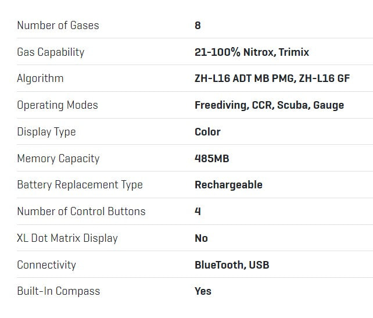Image resolution: width=373 pixels, height=318 pixels.
Task: Click the "Number of Control Buttons" label
Action: (81, 212)
